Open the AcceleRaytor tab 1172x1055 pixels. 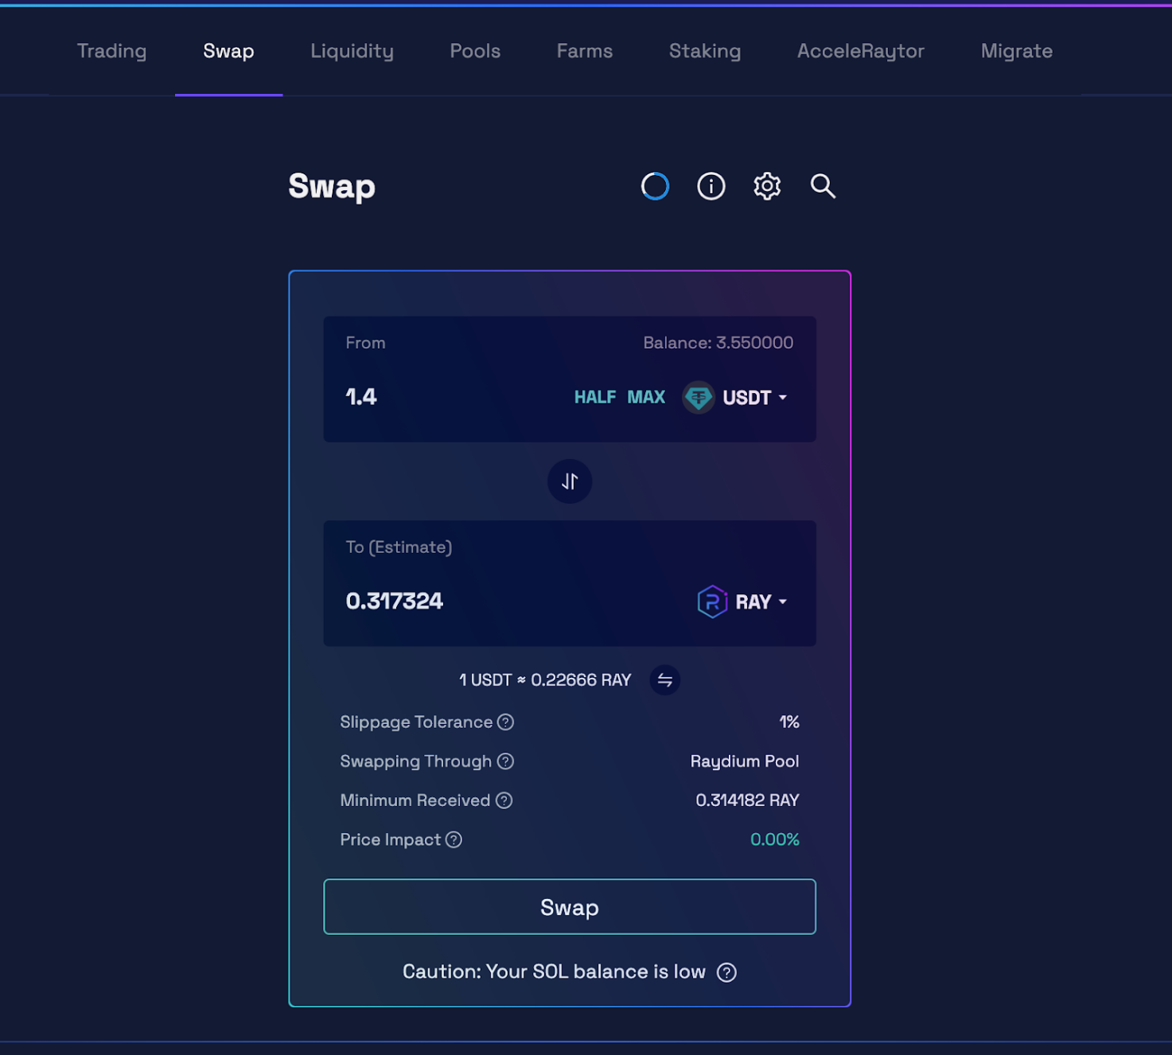860,51
